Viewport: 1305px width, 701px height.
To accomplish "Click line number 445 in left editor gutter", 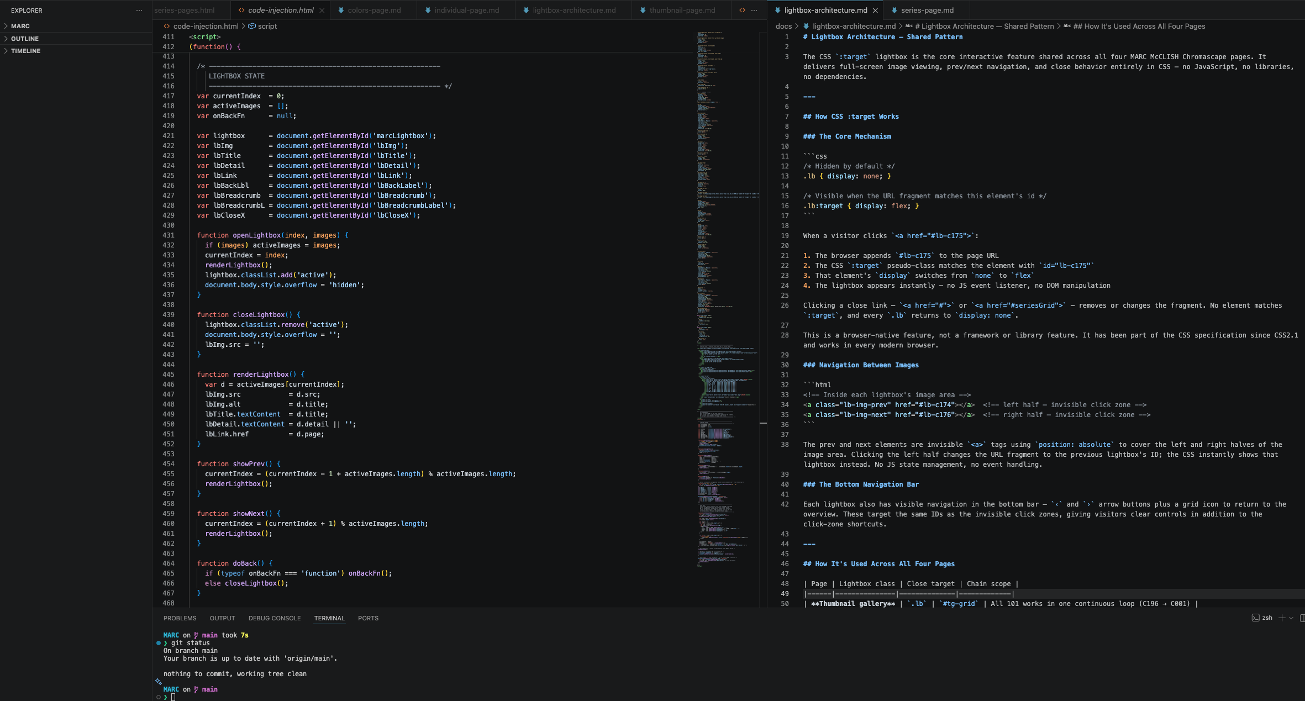I will pyautogui.click(x=168, y=375).
